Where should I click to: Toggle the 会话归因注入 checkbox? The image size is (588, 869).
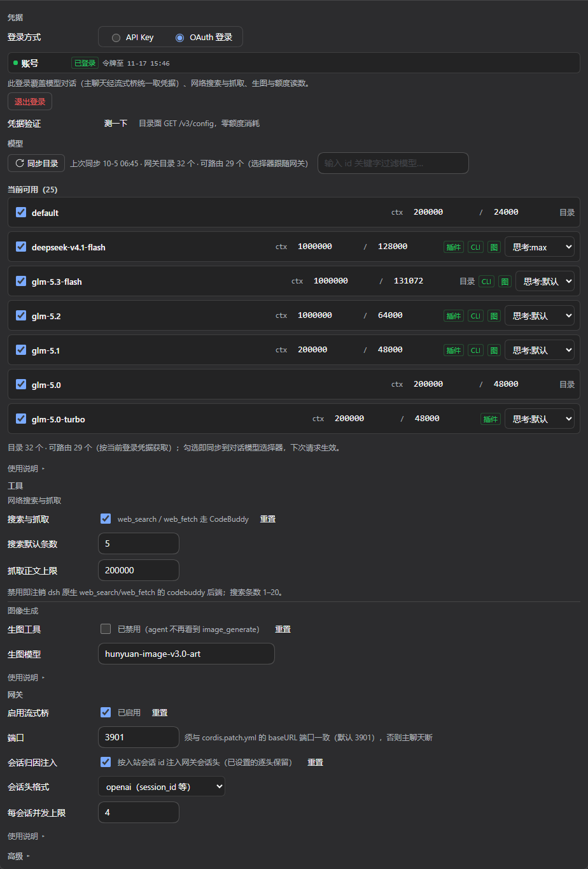[106, 762]
